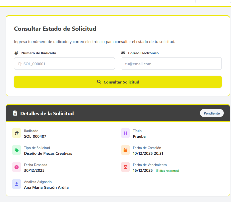Click the hash icon beside Radicado
231x202 pixels.
17,133
